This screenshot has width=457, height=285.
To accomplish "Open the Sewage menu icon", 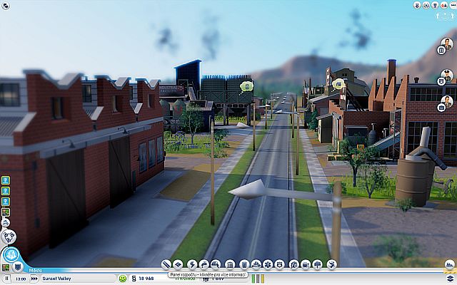I will tap(216, 264).
